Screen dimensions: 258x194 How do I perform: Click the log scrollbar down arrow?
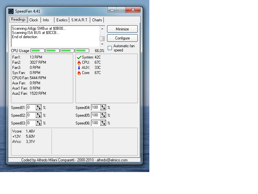tap(102, 44)
